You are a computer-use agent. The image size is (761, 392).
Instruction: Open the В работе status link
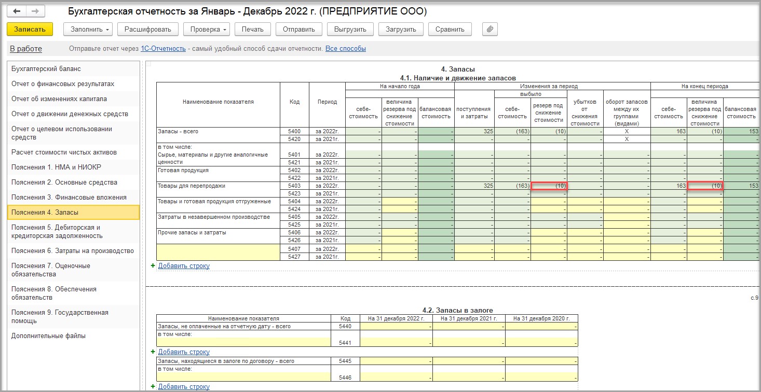click(26, 49)
